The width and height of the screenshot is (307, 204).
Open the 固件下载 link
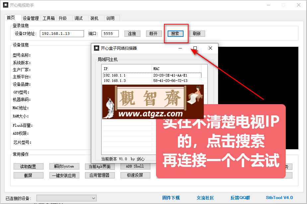click(x=171, y=198)
